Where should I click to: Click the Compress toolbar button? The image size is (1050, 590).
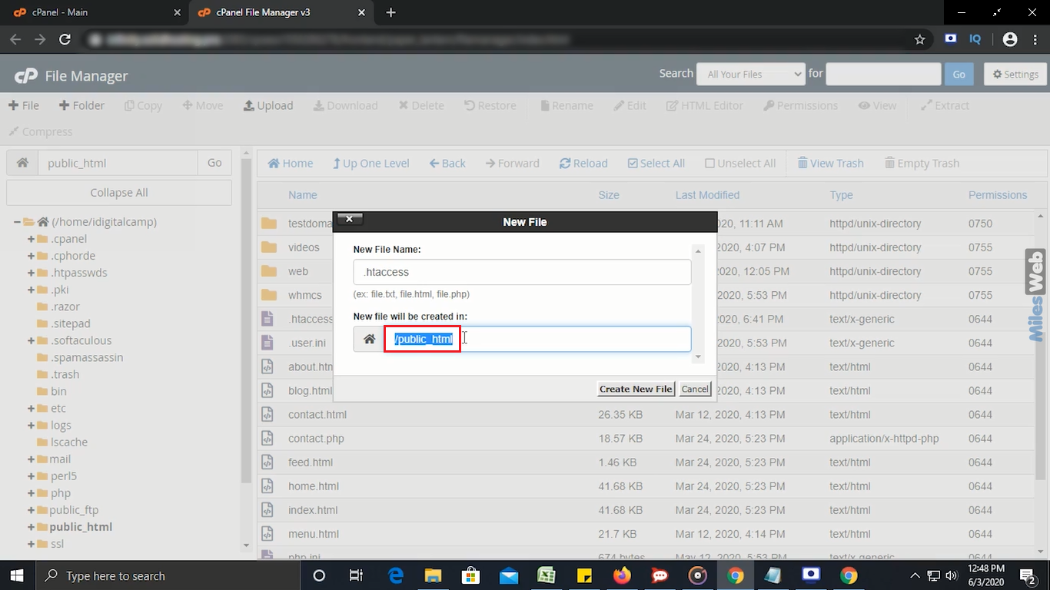click(x=41, y=131)
